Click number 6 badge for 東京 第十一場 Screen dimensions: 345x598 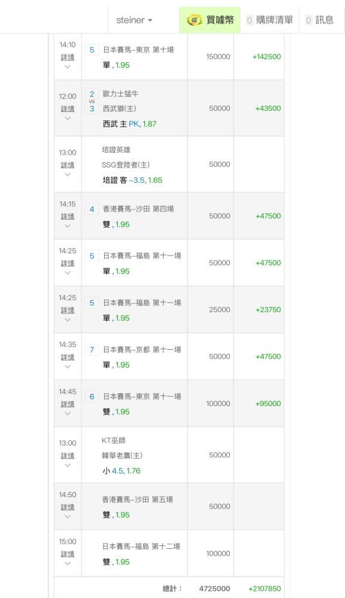tap(92, 396)
